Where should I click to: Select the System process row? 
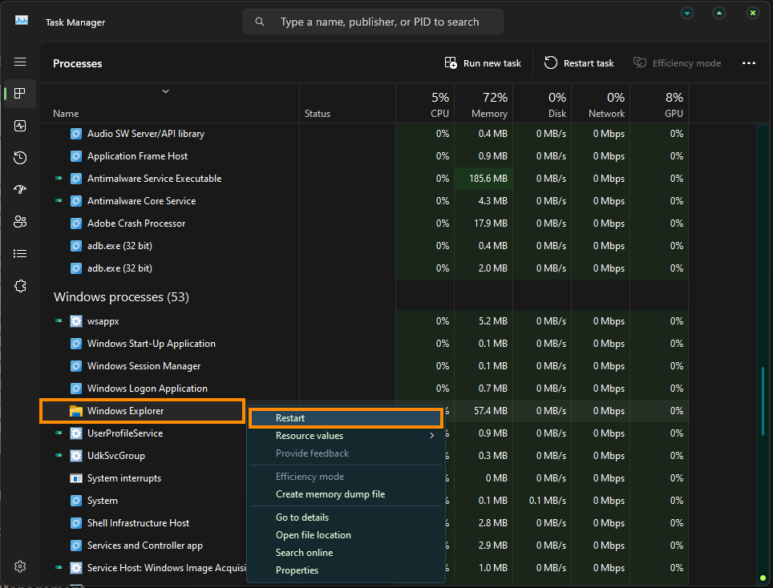click(x=144, y=501)
